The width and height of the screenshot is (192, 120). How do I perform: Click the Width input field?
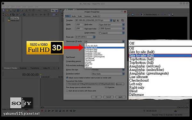click(79, 25)
